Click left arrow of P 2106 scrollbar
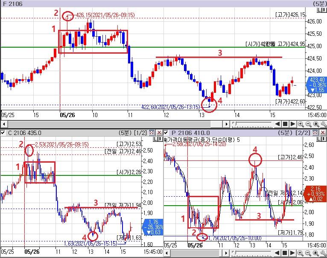The width and height of the screenshot is (327, 258). (166, 253)
